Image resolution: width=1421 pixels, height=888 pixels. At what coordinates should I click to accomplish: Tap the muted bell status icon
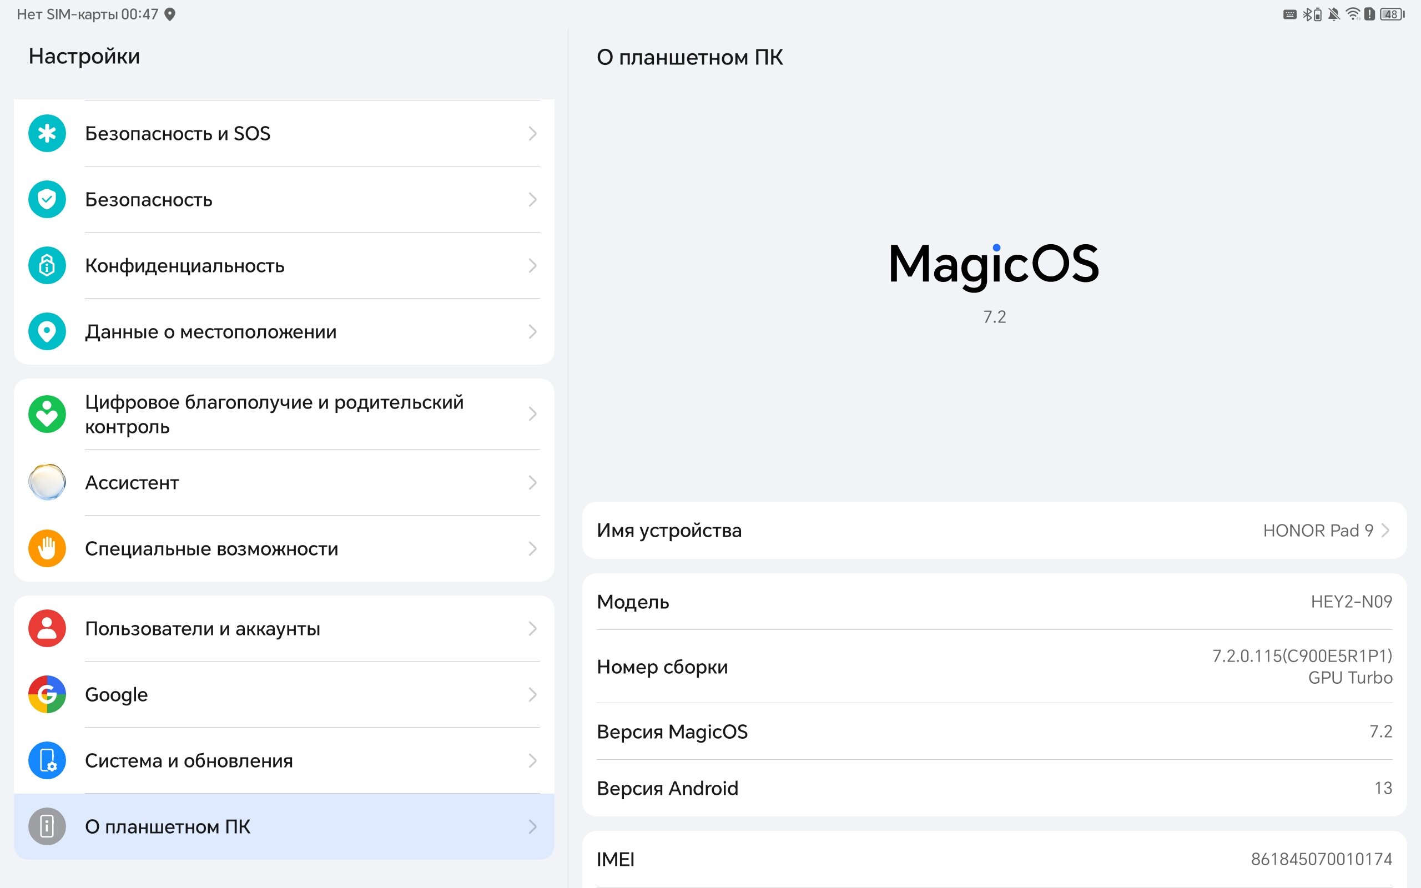1333,14
